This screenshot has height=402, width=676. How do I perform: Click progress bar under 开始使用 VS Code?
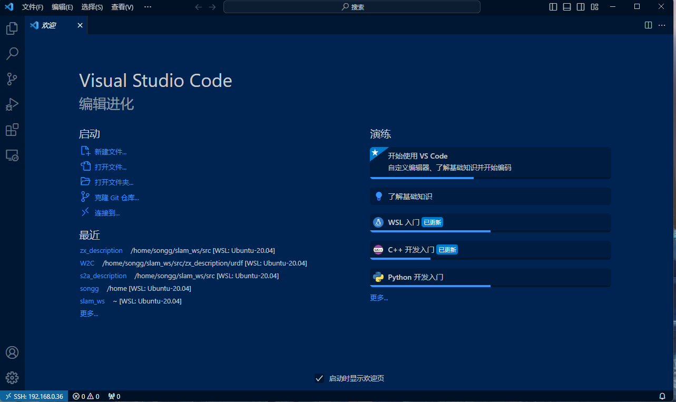[x=491, y=178]
